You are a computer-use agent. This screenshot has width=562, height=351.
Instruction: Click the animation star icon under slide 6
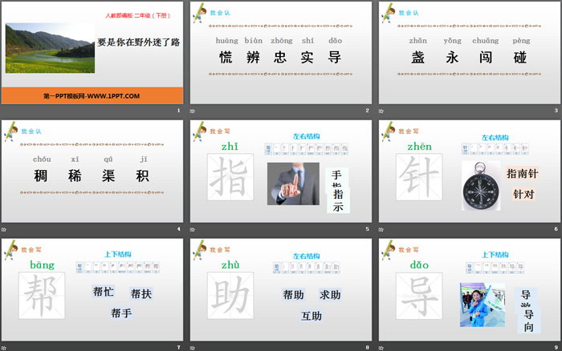[381, 229]
